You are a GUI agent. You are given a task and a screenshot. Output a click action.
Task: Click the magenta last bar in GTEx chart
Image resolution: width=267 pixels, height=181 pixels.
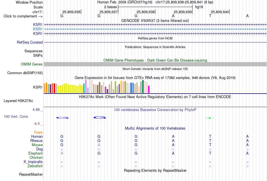click(149, 89)
